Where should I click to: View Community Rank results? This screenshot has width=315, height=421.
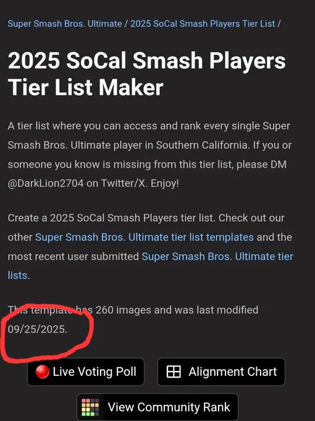click(x=157, y=407)
